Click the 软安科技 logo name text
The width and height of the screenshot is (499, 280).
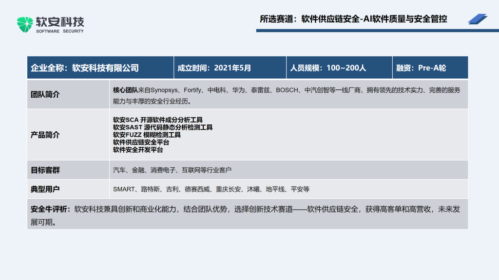[x=60, y=22]
